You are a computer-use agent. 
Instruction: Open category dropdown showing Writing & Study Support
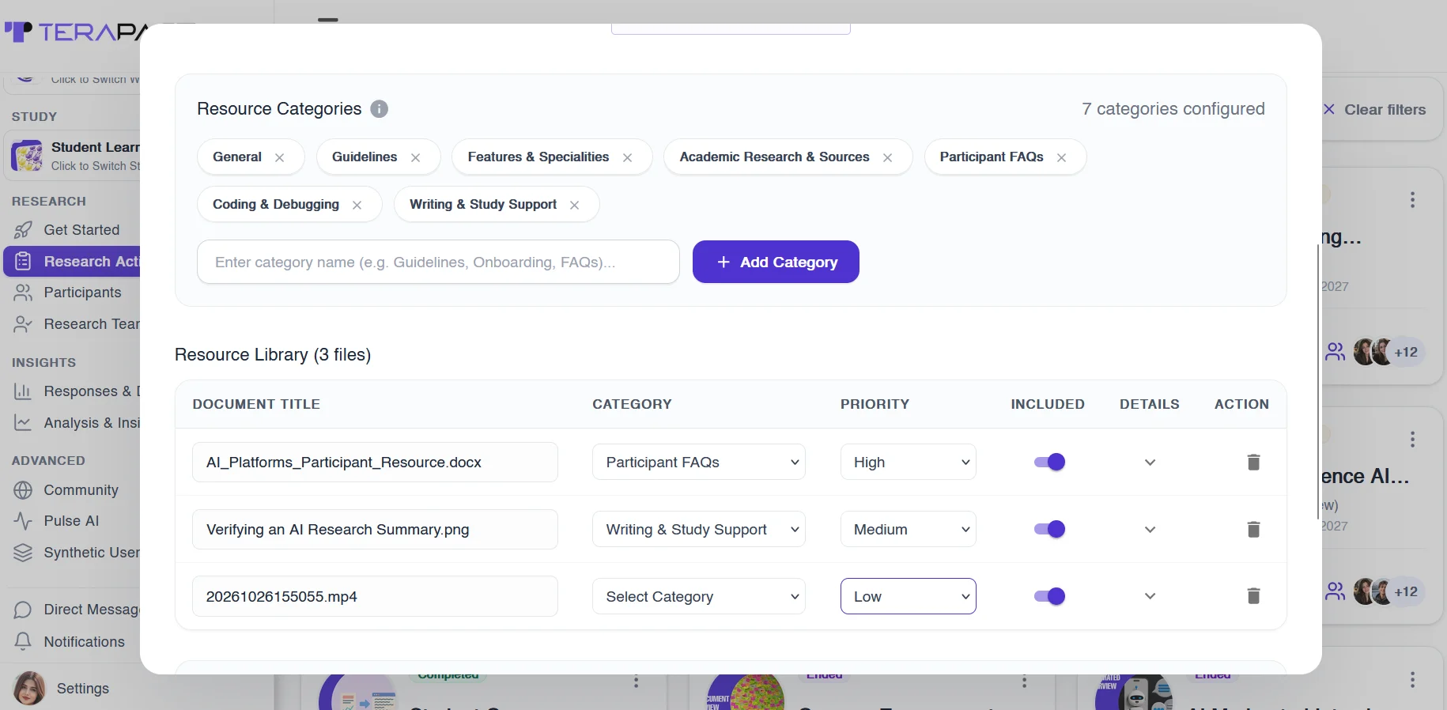699,529
